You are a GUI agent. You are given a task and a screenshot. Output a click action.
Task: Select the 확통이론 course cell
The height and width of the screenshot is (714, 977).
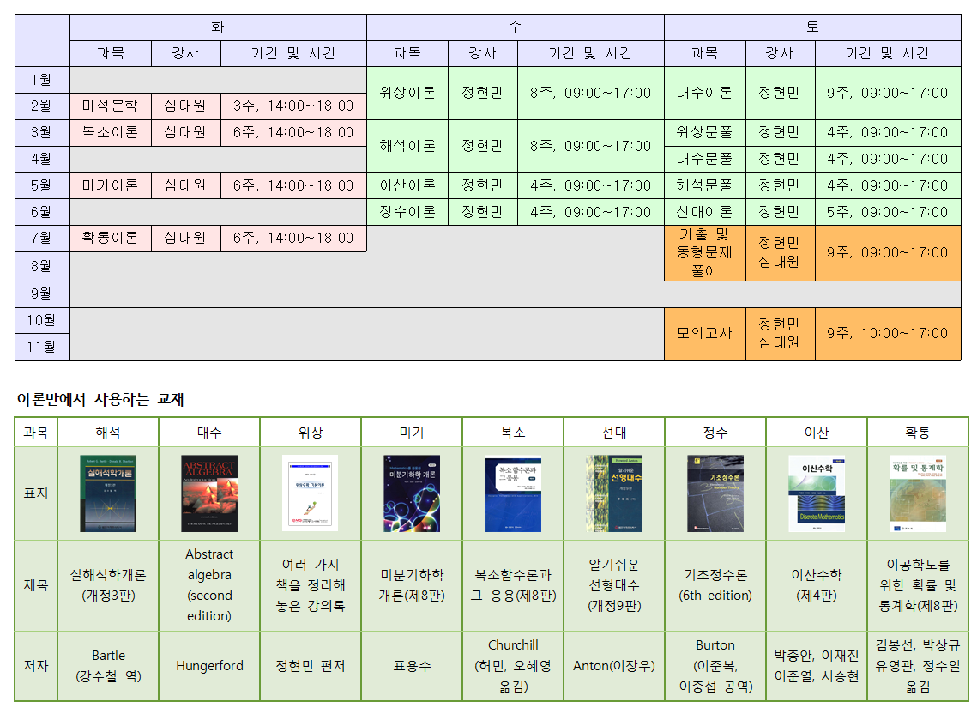pos(111,239)
